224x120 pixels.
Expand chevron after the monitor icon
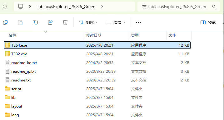coord(30,7)
